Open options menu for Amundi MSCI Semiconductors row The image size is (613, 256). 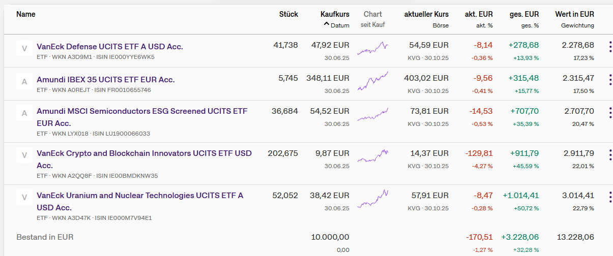[x=610, y=113]
